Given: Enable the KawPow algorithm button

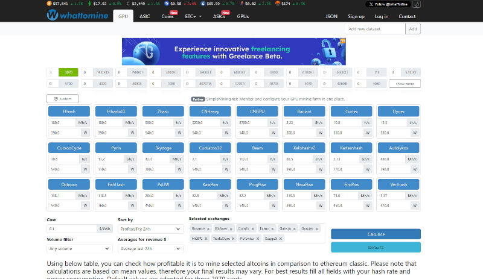Looking at the screenshot, I should click(x=210, y=184).
